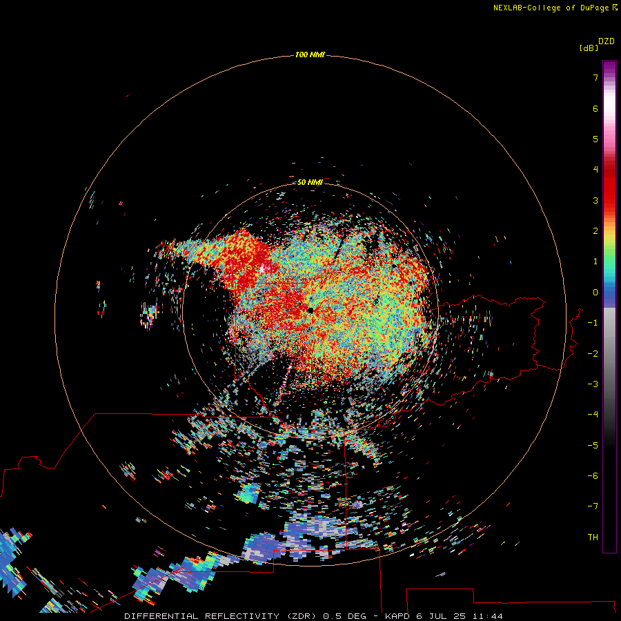621x621 pixels.
Task: Click the 2 value on the color scale
Action: [x=595, y=231]
